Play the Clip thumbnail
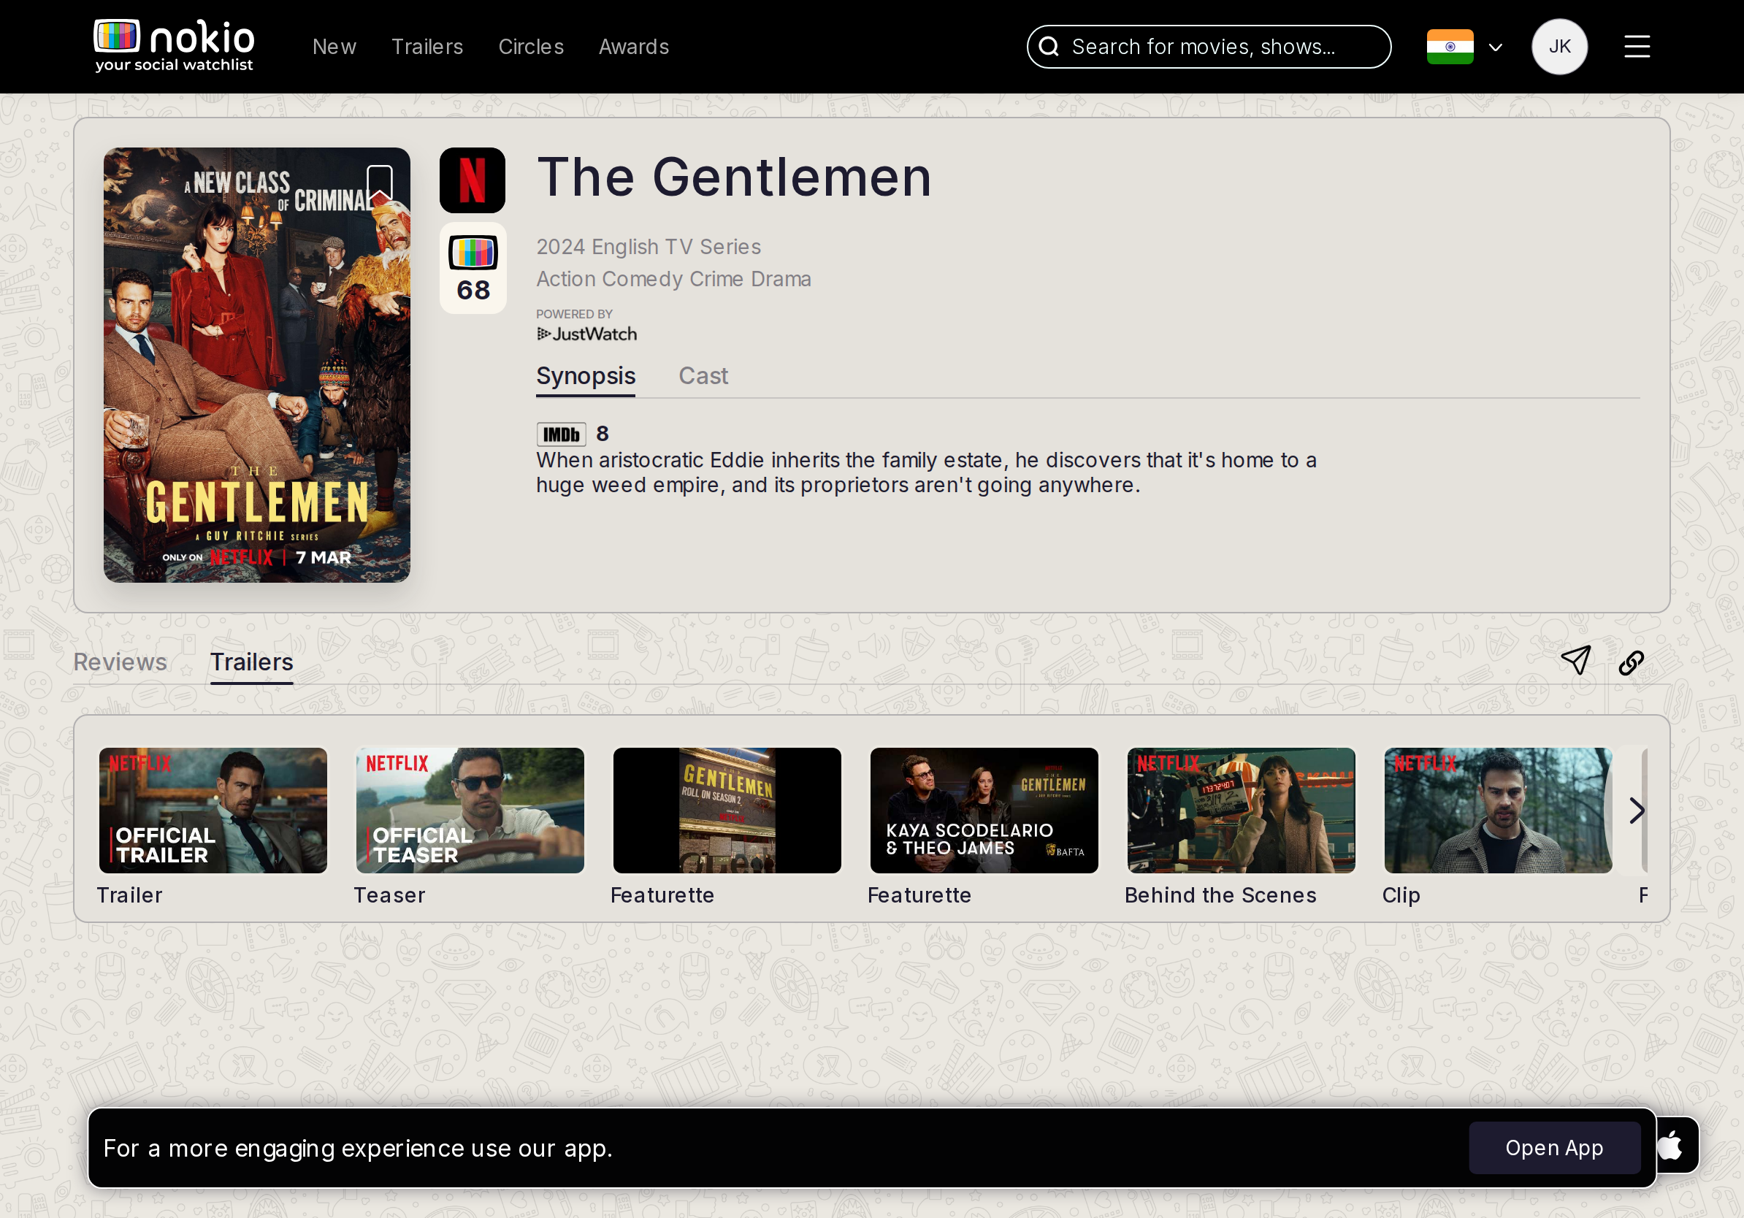The height and width of the screenshot is (1218, 1744). tap(1498, 811)
